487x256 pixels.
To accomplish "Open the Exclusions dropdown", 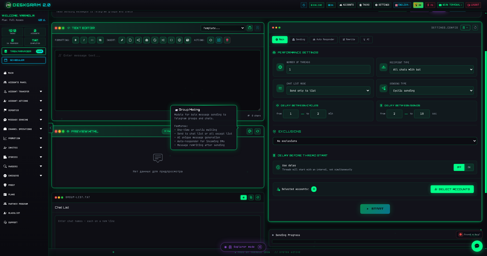I will click(x=375, y=141).
